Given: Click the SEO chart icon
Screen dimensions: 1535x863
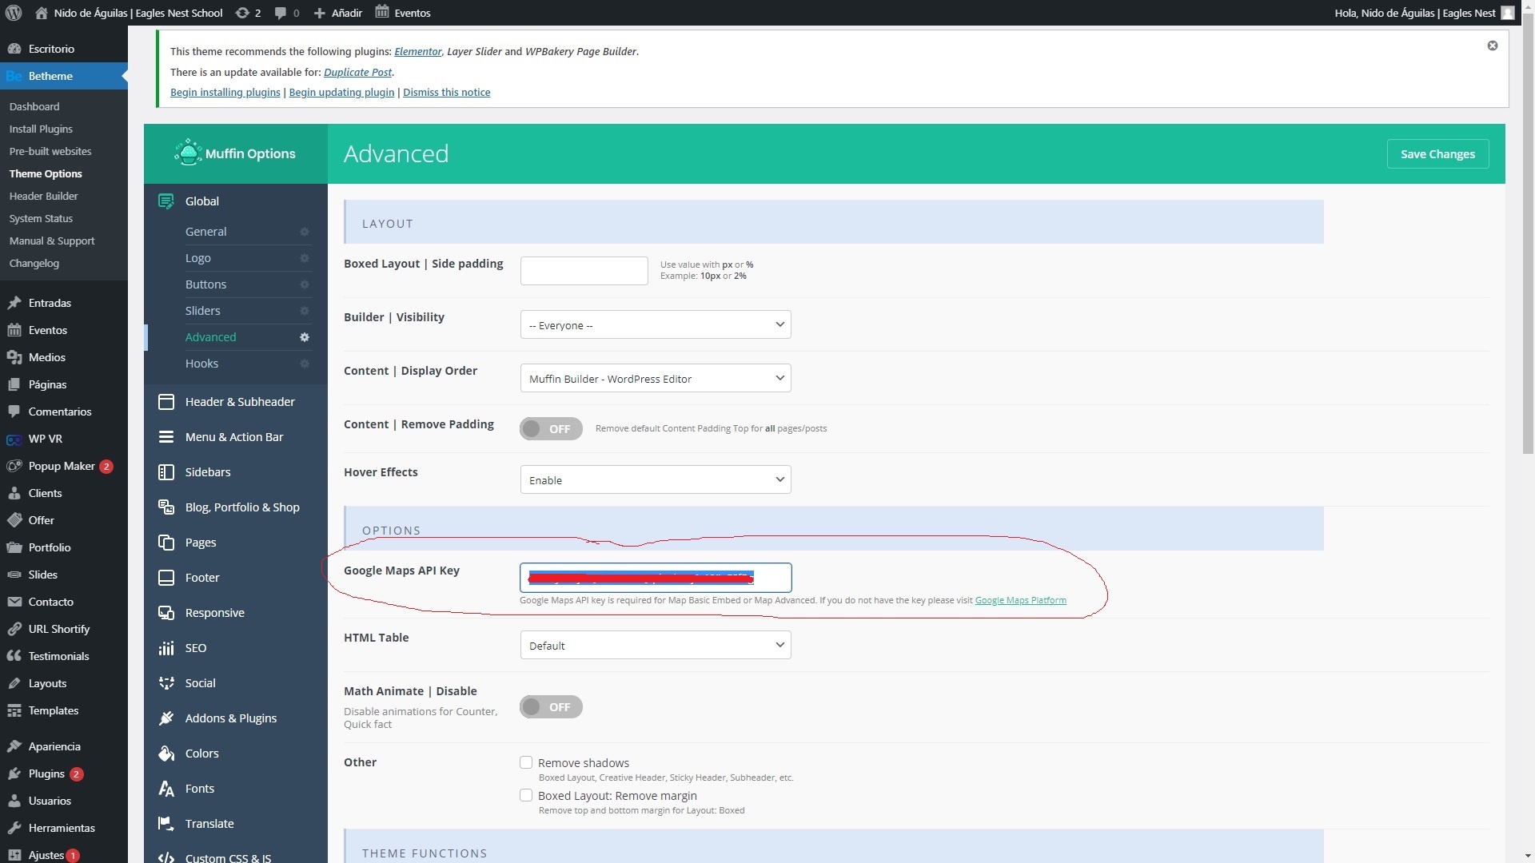Looking at the screenshot, I should [166, 648].
